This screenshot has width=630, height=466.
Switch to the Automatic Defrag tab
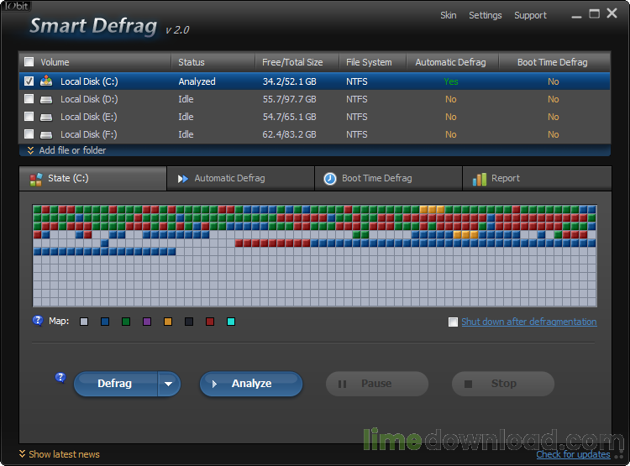pos(229,178)
